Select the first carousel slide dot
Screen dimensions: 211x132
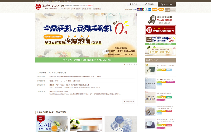point(124,64)
